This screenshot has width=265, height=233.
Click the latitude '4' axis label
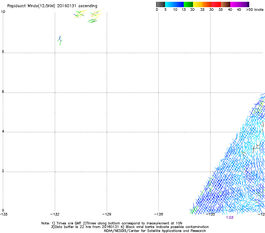3,131
